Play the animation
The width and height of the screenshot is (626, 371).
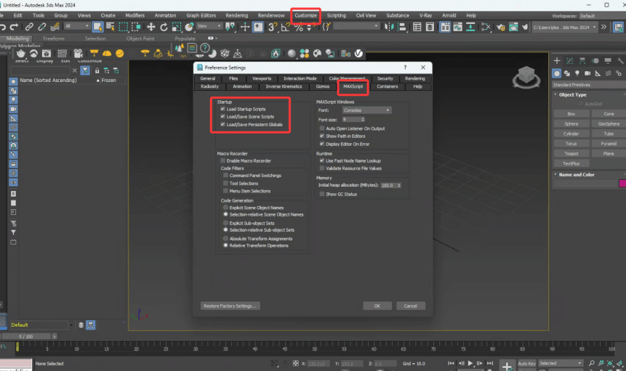(470, 364)
